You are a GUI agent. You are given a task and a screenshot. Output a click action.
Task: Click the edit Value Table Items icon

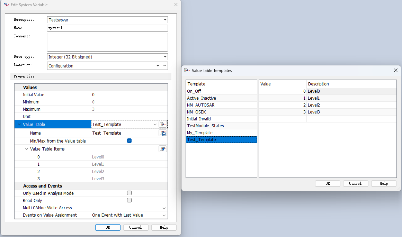[163, 149]
